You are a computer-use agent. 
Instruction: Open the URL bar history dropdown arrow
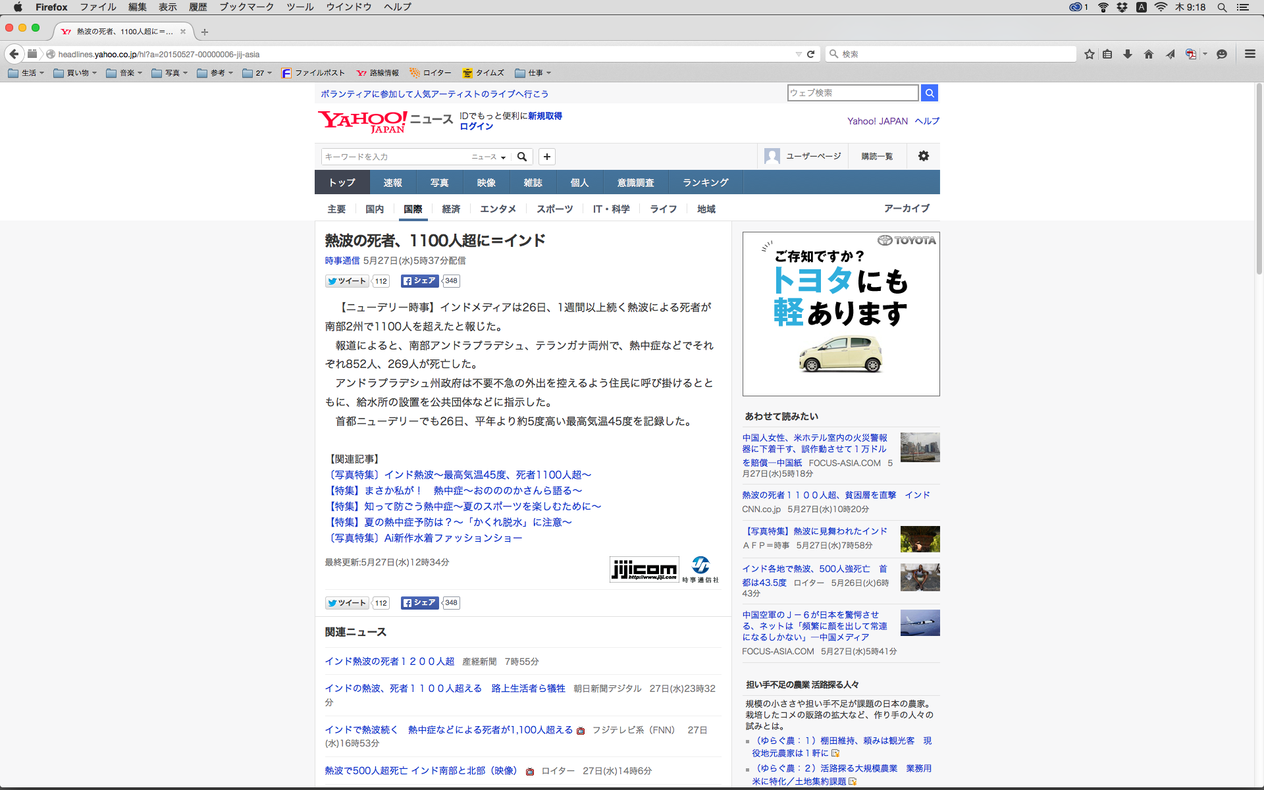tap(798, 54)
